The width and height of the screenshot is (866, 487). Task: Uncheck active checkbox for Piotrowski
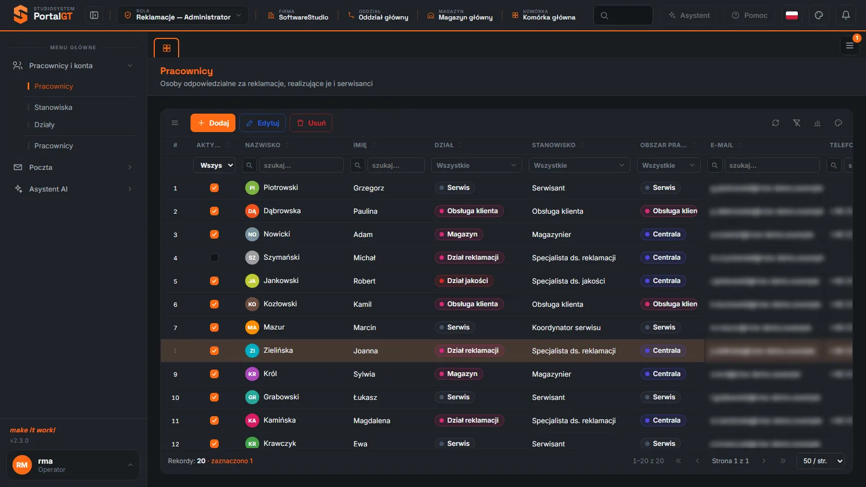coord(214,188)
